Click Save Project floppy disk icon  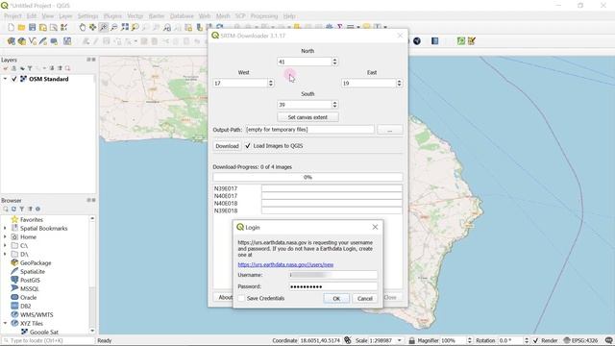click(32, 28)
